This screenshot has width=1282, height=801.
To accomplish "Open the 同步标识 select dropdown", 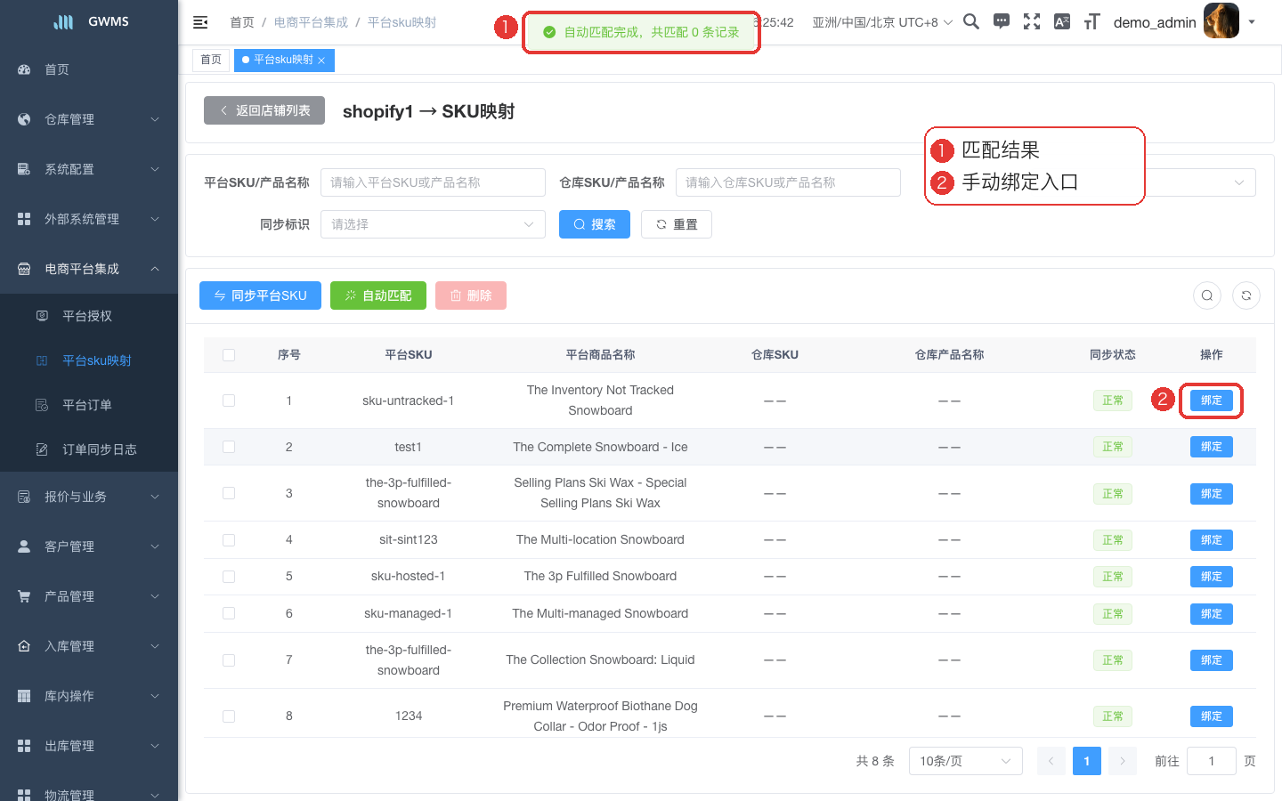I will click(x=433, y=224).
